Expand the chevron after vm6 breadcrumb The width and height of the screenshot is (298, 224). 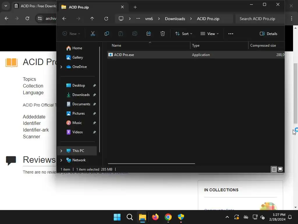click(x=159, y=19)
